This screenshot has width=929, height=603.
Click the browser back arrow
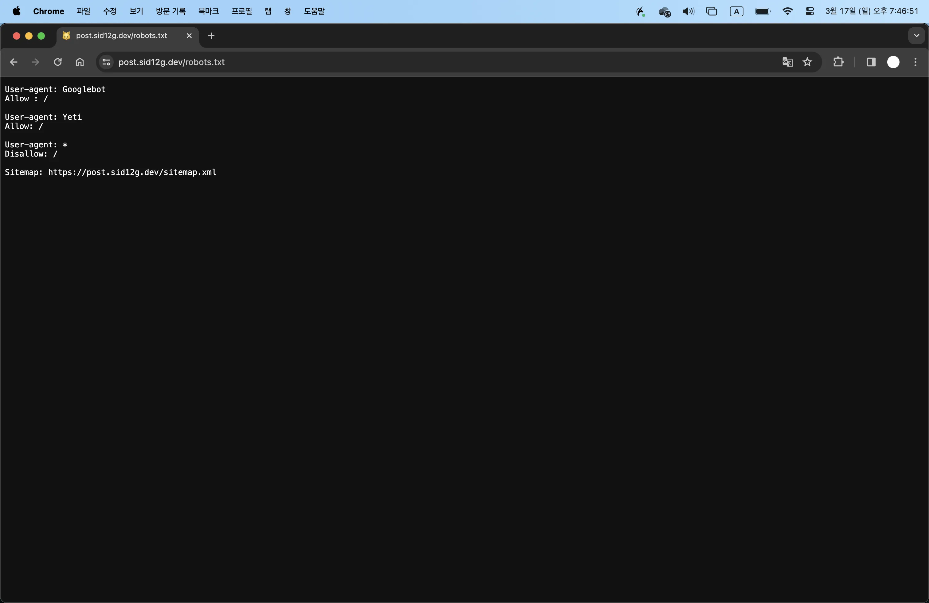click(x=14, y=62)
